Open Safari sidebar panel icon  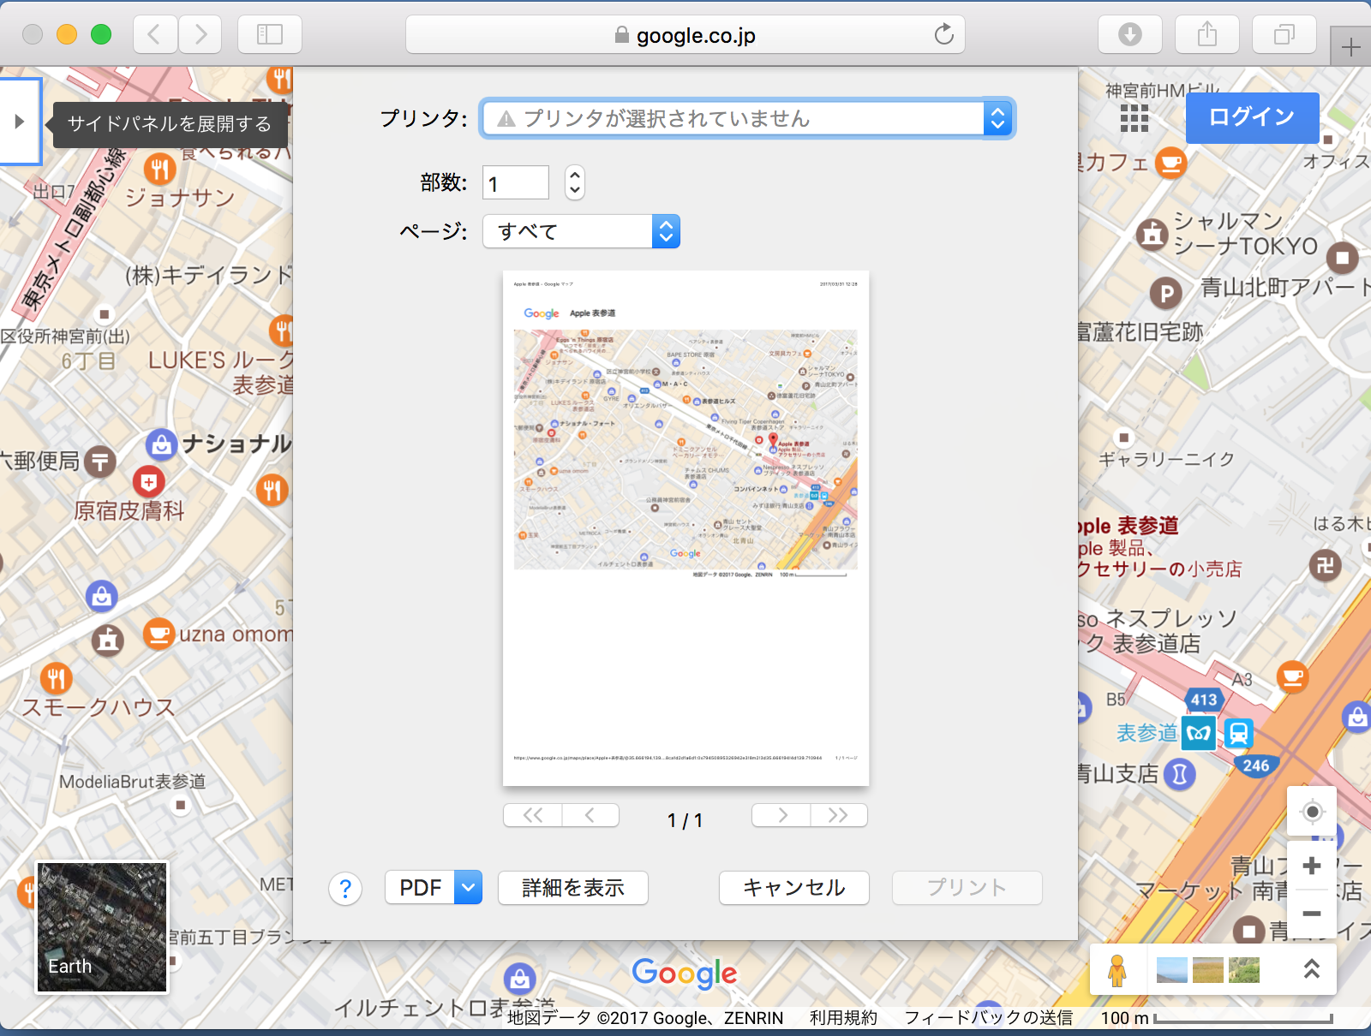coord(270,34)
